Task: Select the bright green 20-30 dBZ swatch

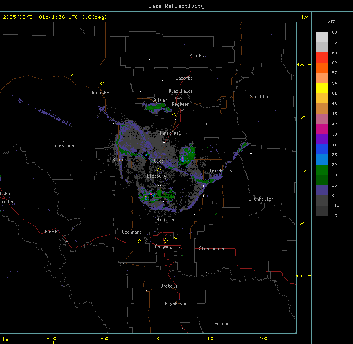Action: pos(322,170)
